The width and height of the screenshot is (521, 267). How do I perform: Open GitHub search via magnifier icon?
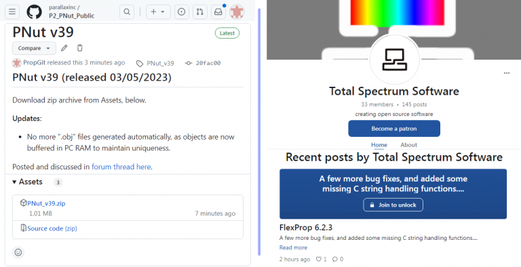click(x=127, y=12)
